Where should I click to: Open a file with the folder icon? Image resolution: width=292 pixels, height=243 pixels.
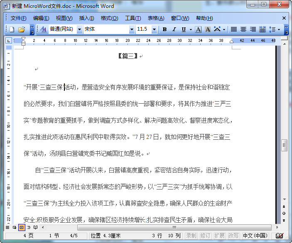pos(22,29)
